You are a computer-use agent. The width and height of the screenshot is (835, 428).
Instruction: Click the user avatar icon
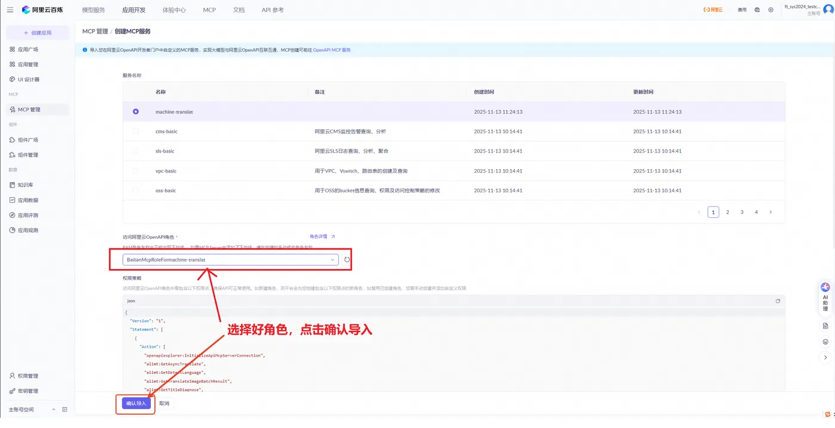(828, 10)
